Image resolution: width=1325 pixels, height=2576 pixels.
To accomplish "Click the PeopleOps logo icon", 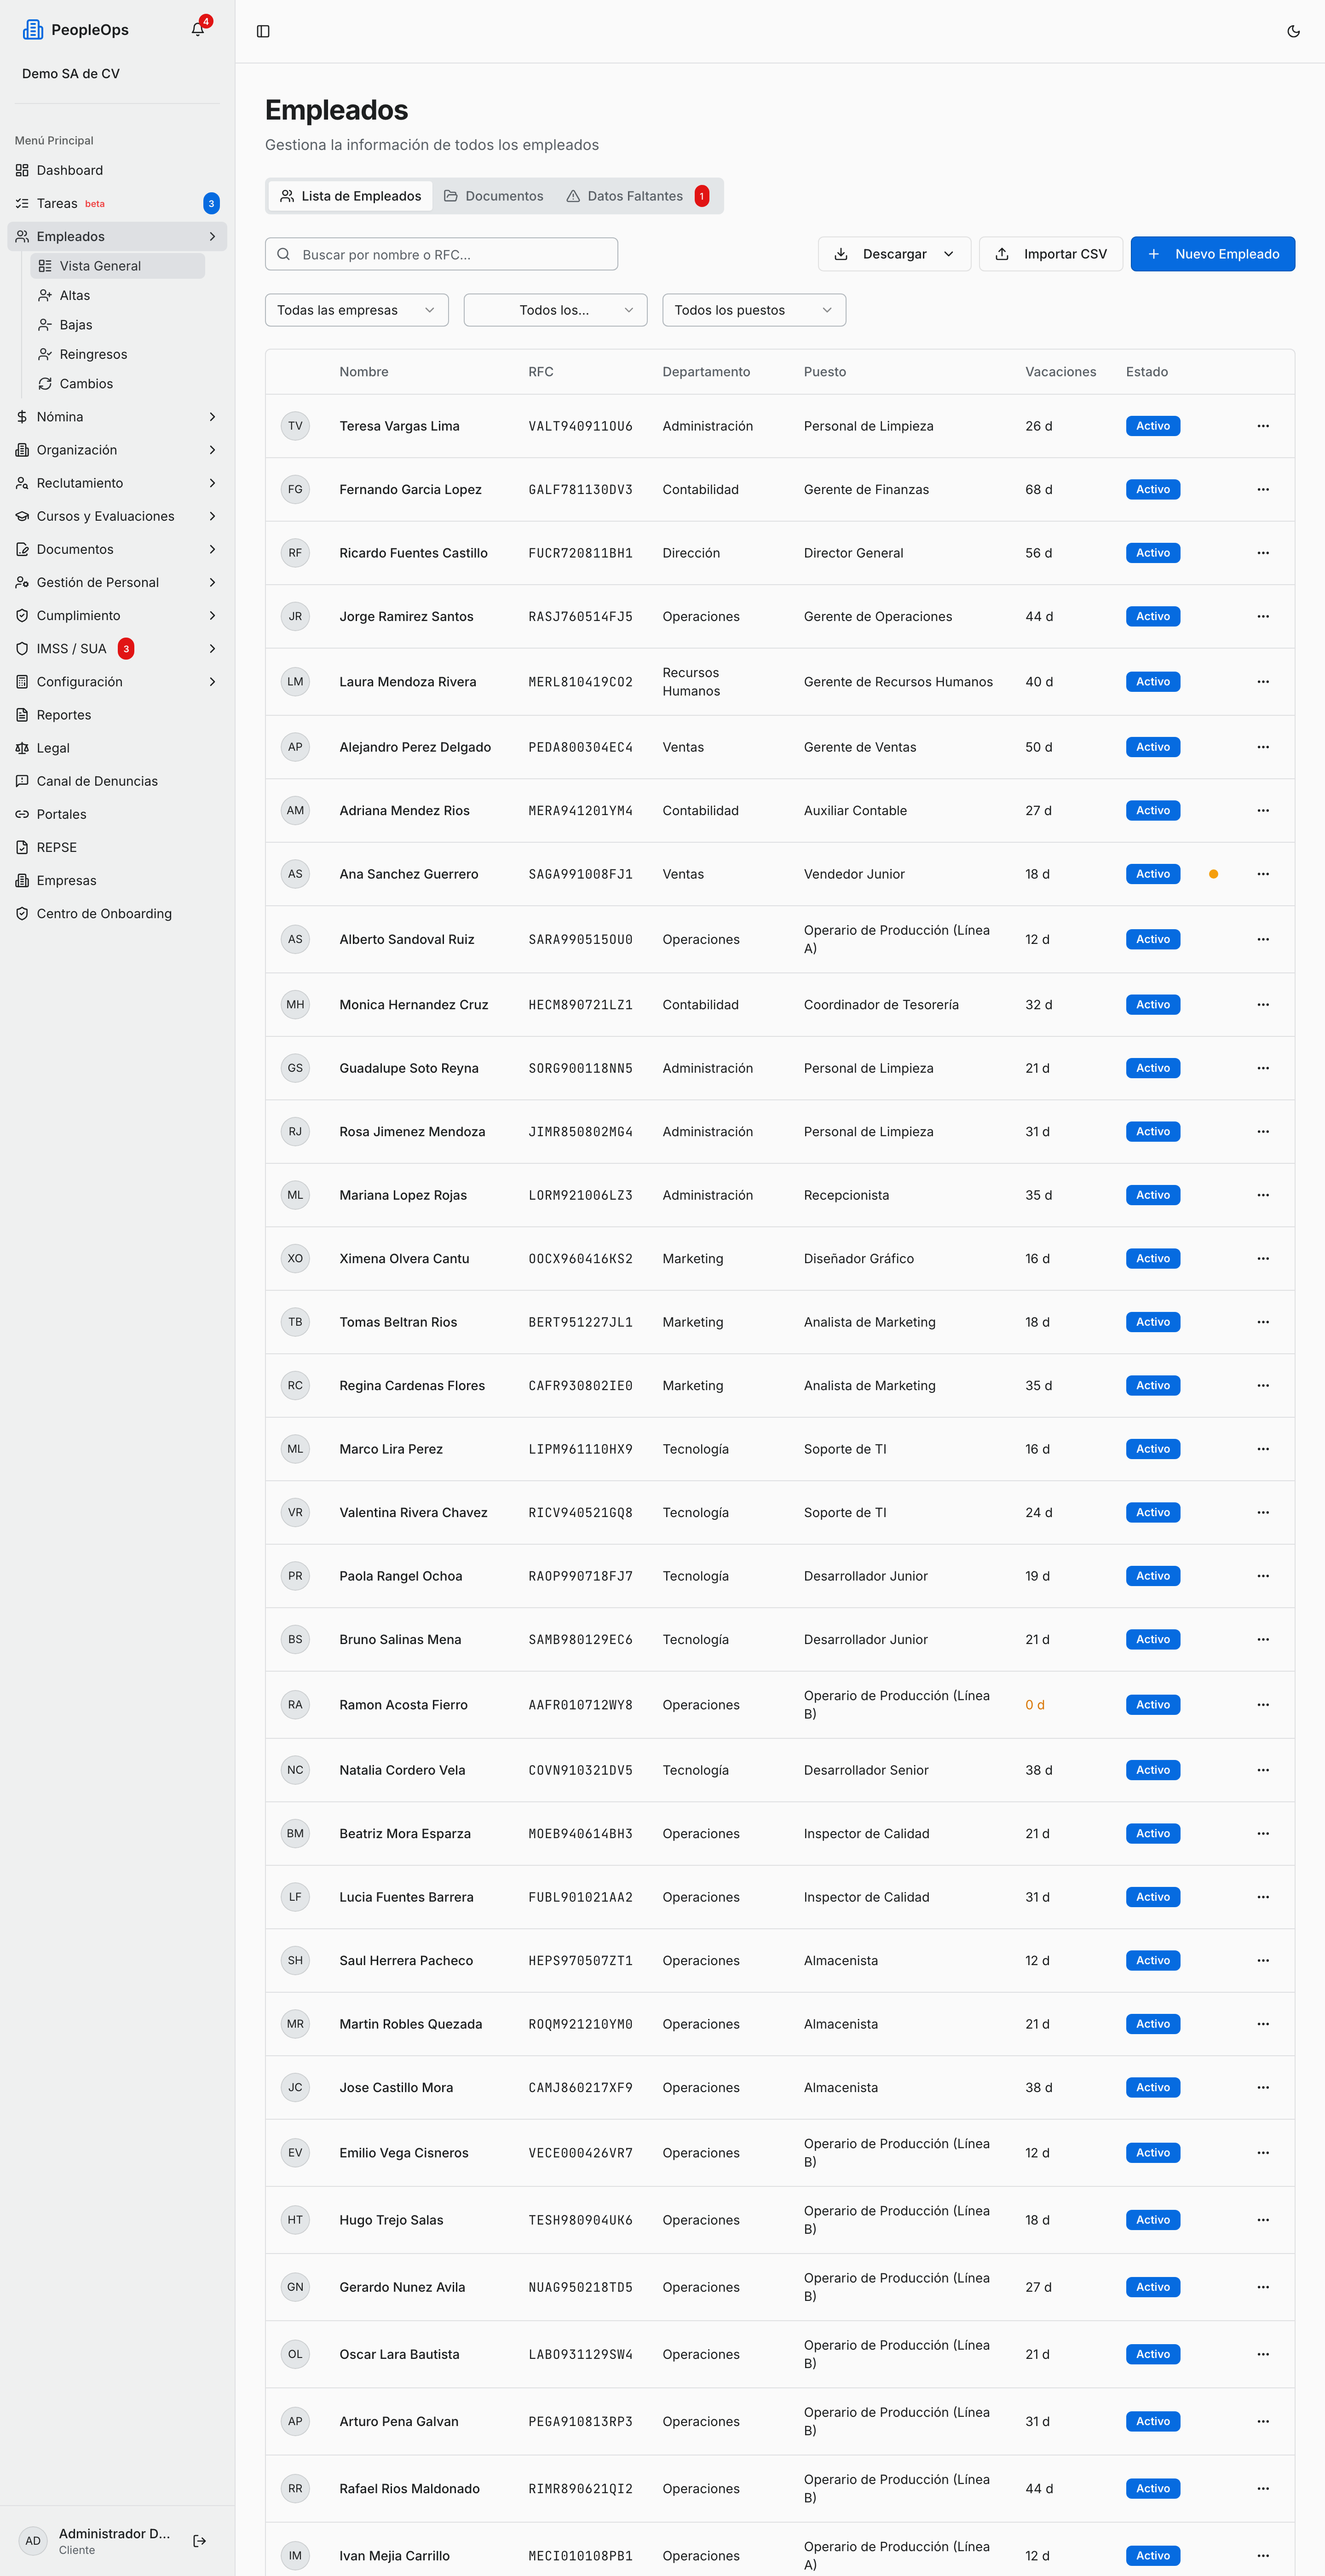I will pyautogui.click(x=33, y=30).
